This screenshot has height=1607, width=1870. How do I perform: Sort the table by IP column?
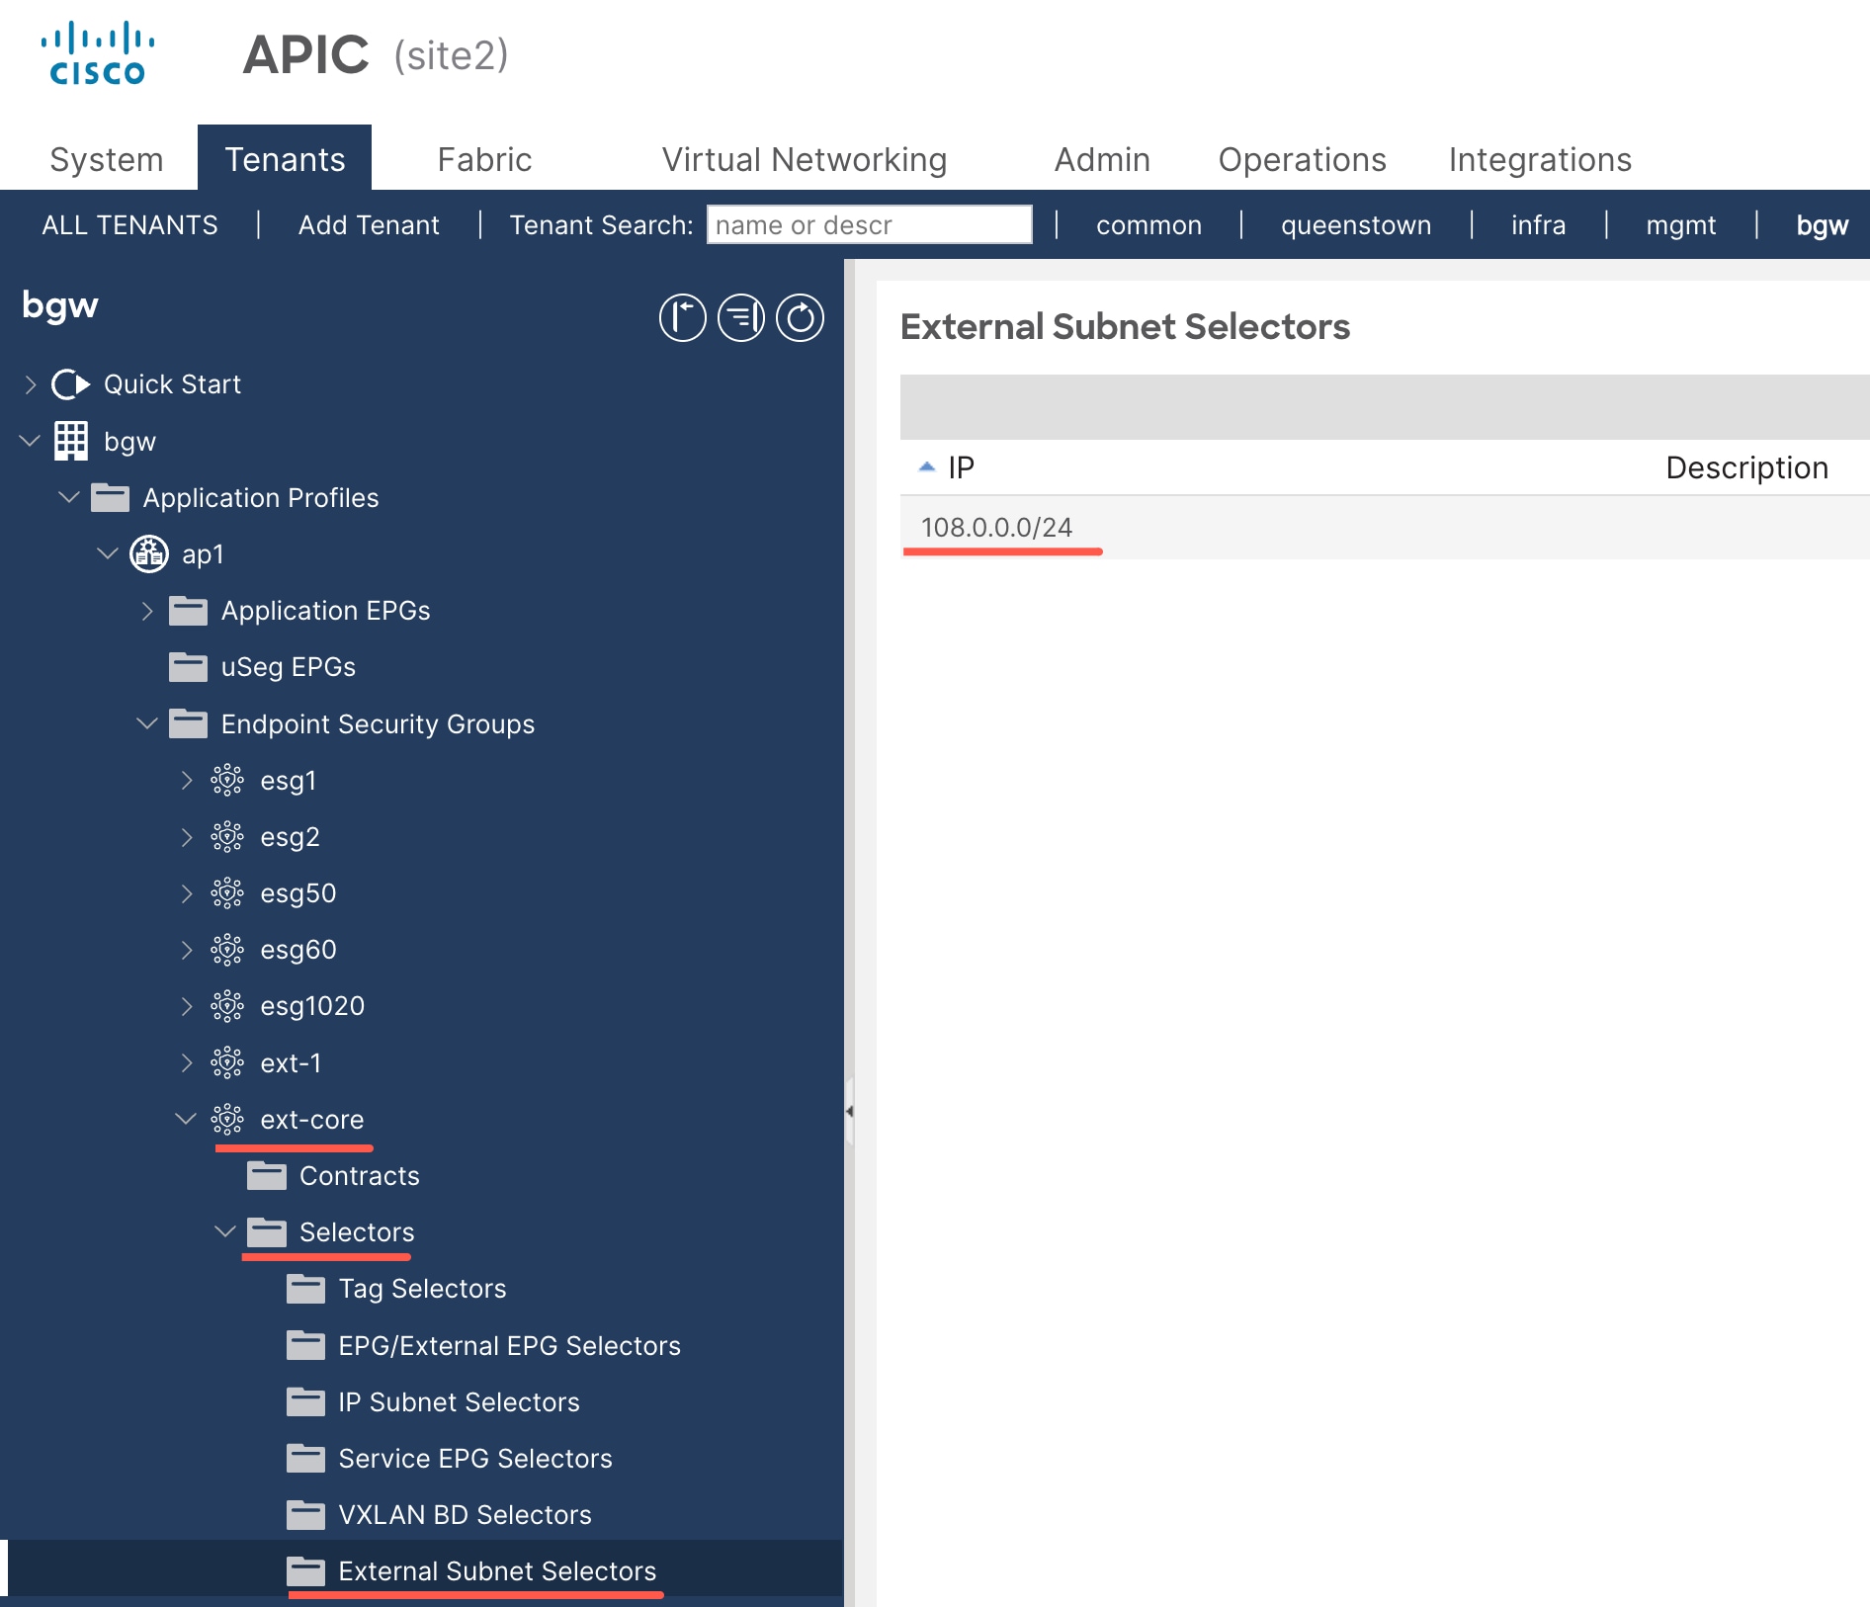pos(961,467)
